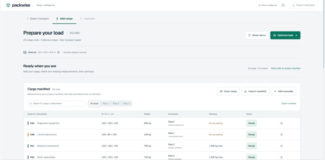Select Motor assemblies row text
325x160 pixels.
(x=46, y=157)
